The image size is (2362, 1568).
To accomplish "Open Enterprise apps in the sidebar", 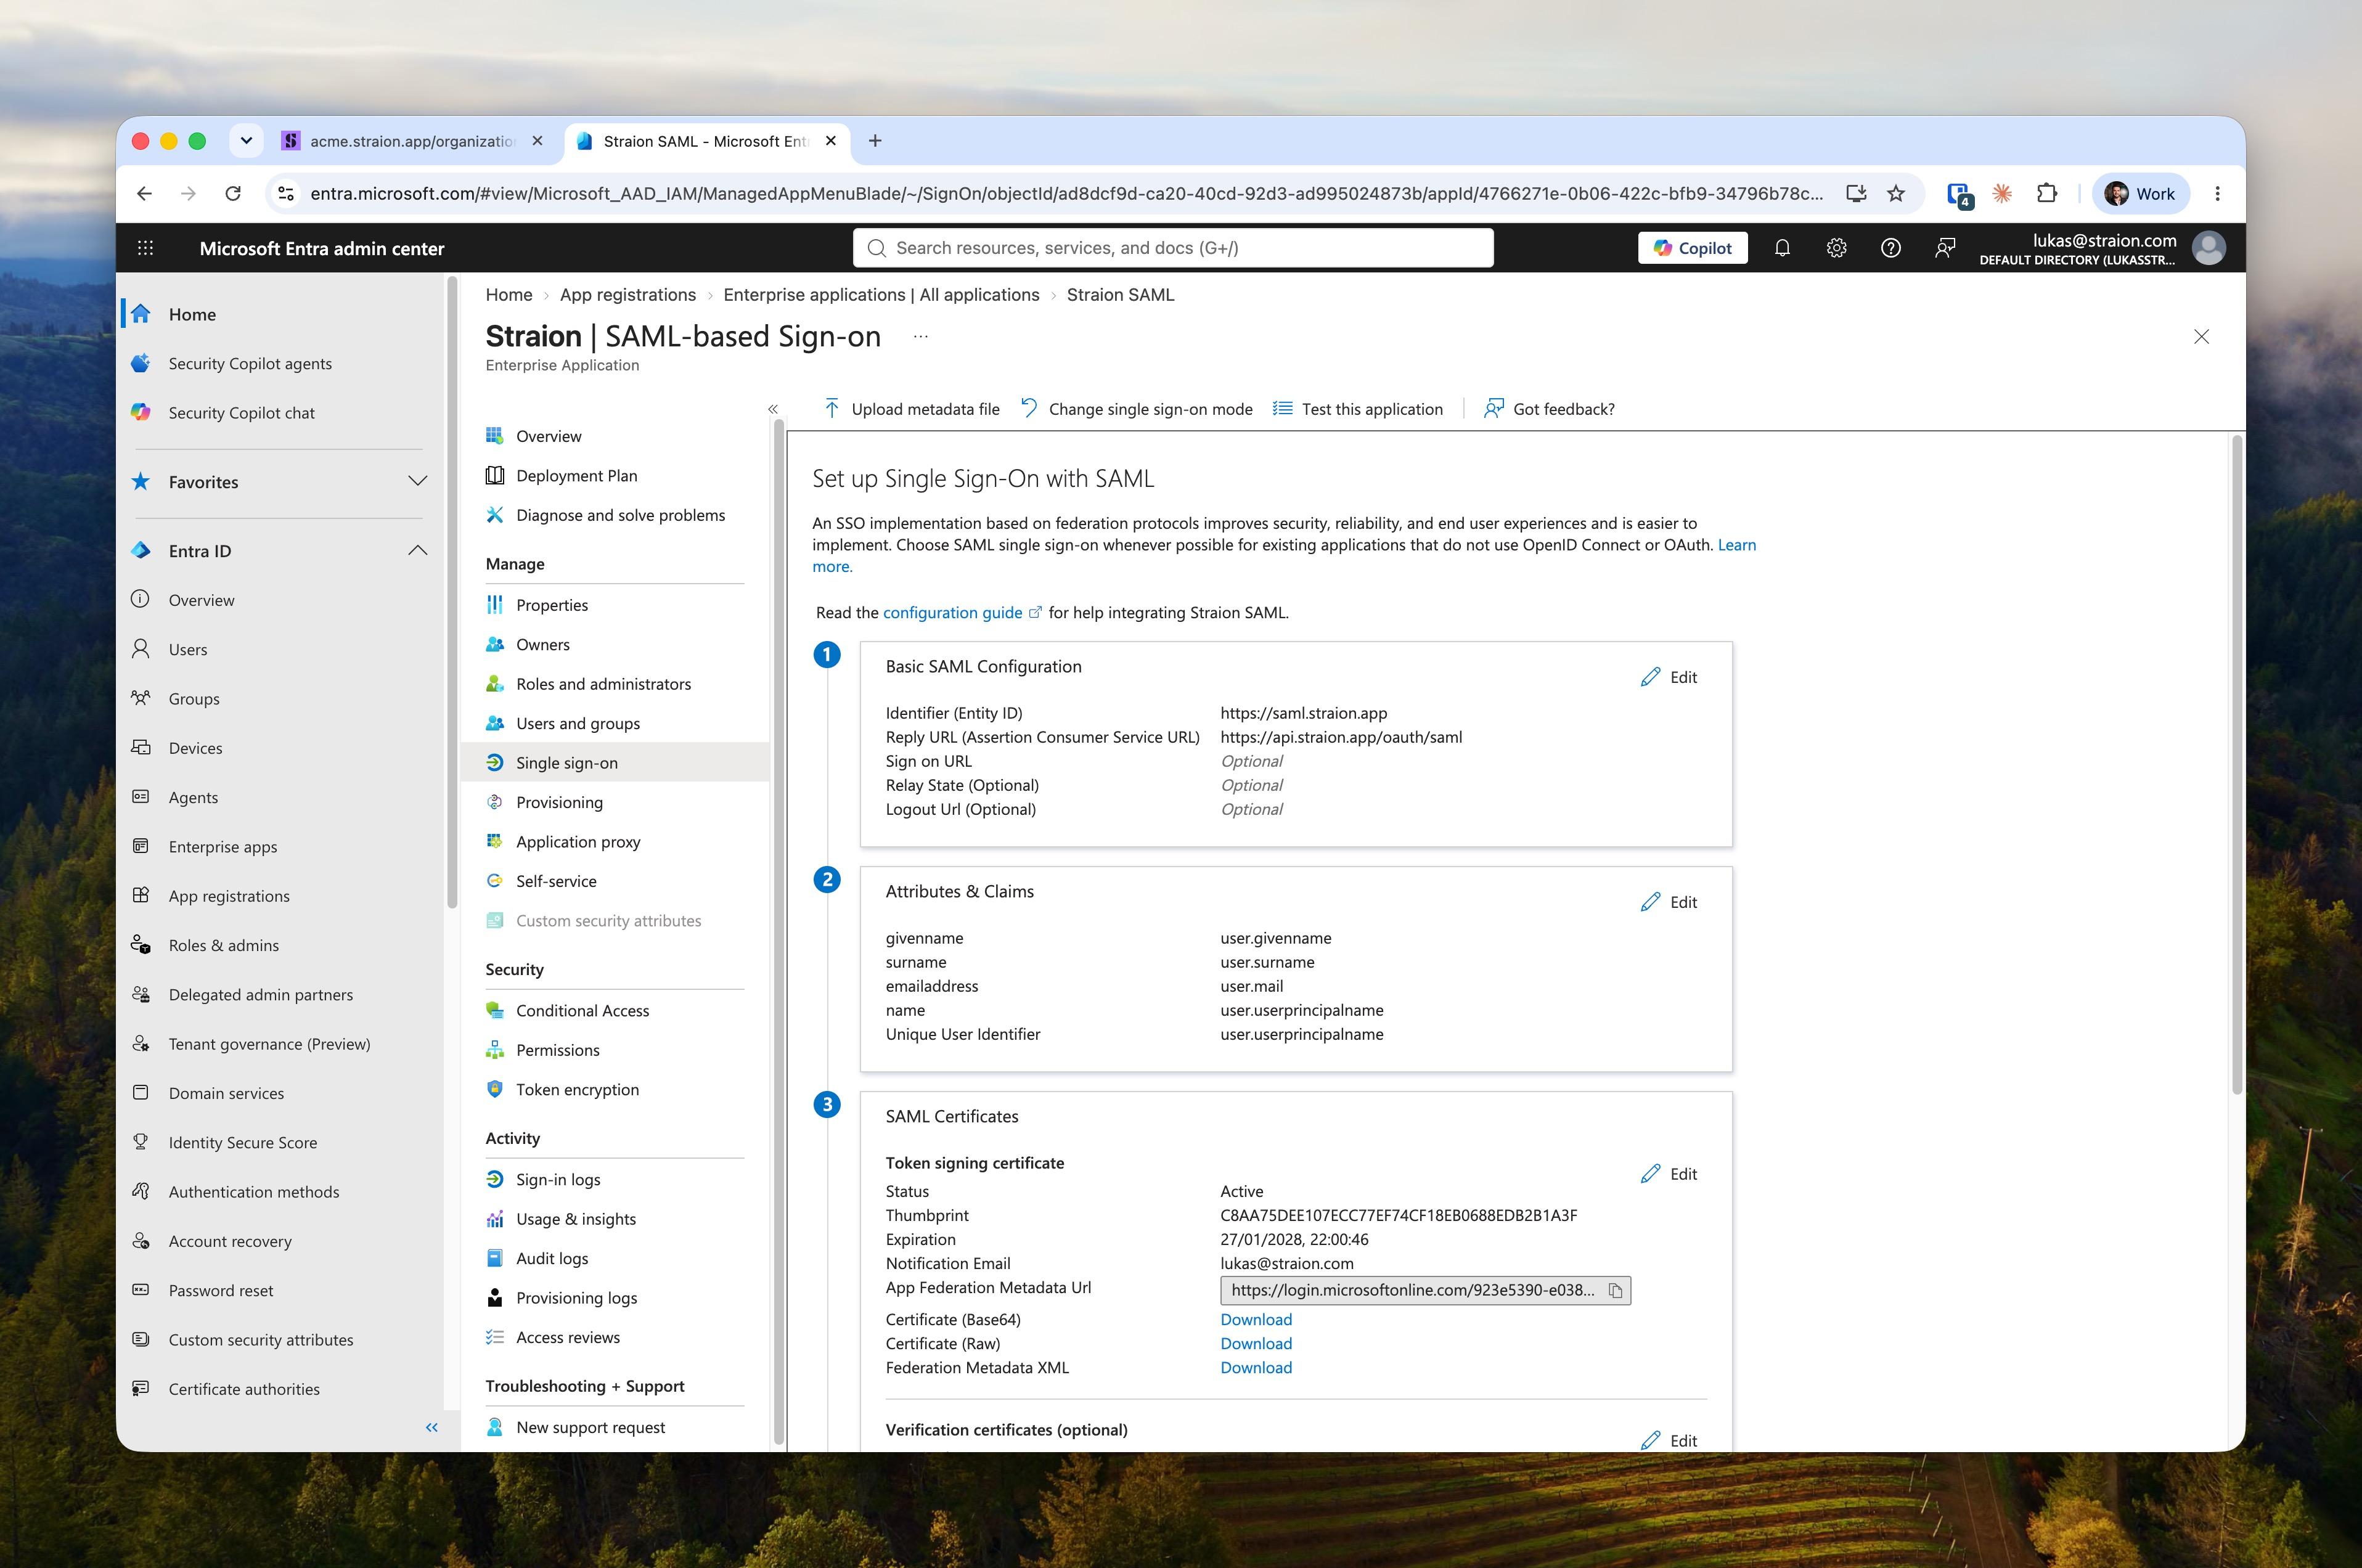I will click(x=223, y=847).
